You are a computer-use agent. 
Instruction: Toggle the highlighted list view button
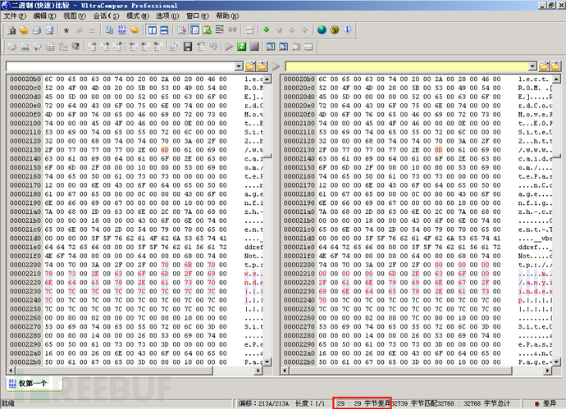click(194, 30)
